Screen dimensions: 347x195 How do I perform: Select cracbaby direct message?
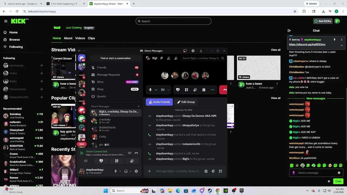tap(115, 121)
